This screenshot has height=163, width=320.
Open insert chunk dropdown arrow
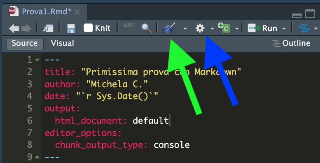point(237,29)
